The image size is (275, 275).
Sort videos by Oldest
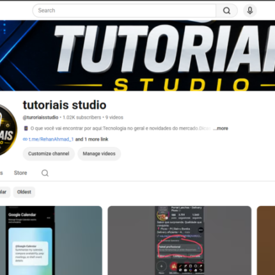[24, 192]
